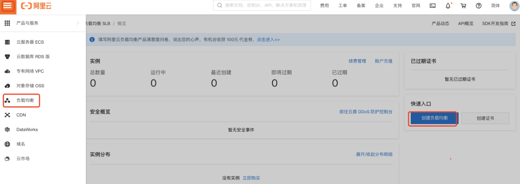Click the blue info icon in the banner
The width and height of the screenshot is (520, 184).
pyautogui.click(x=92, y=40)
